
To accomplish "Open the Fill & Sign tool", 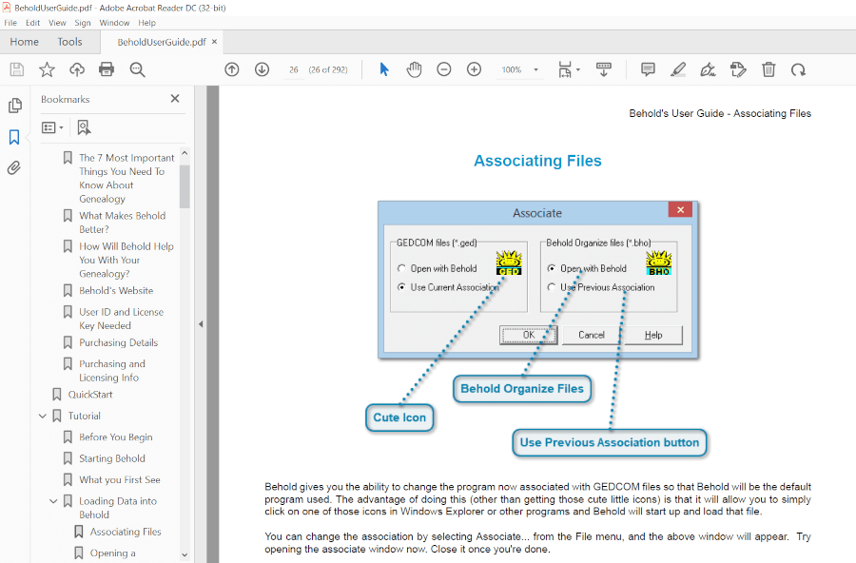I will (x=708, y=69).
